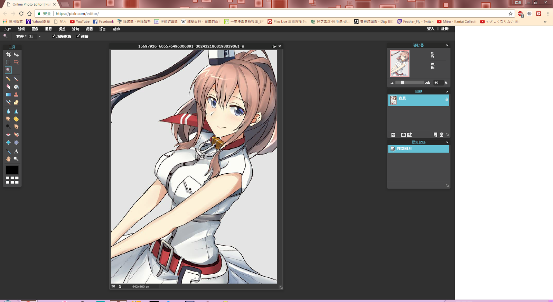
Task: Select the Paint Bucket tool
Action: 16,87
